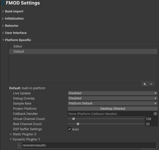Click the Desktop (Stereo) project platform button

tap(113, 109)
